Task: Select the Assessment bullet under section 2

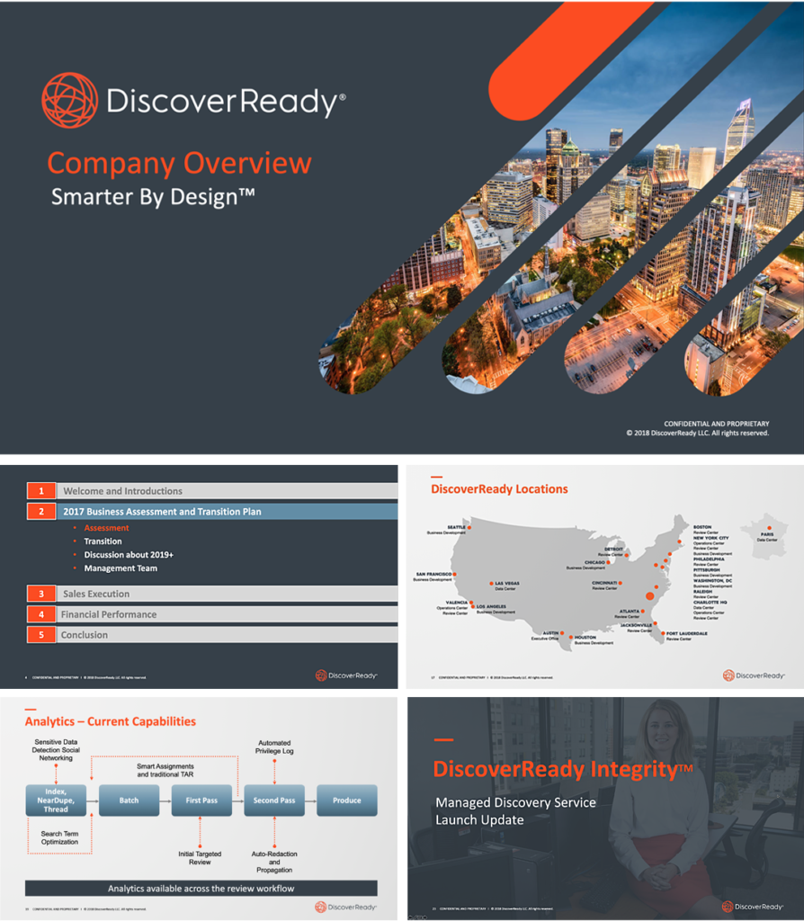Action: pyautogui.click(x=106, y=528)
